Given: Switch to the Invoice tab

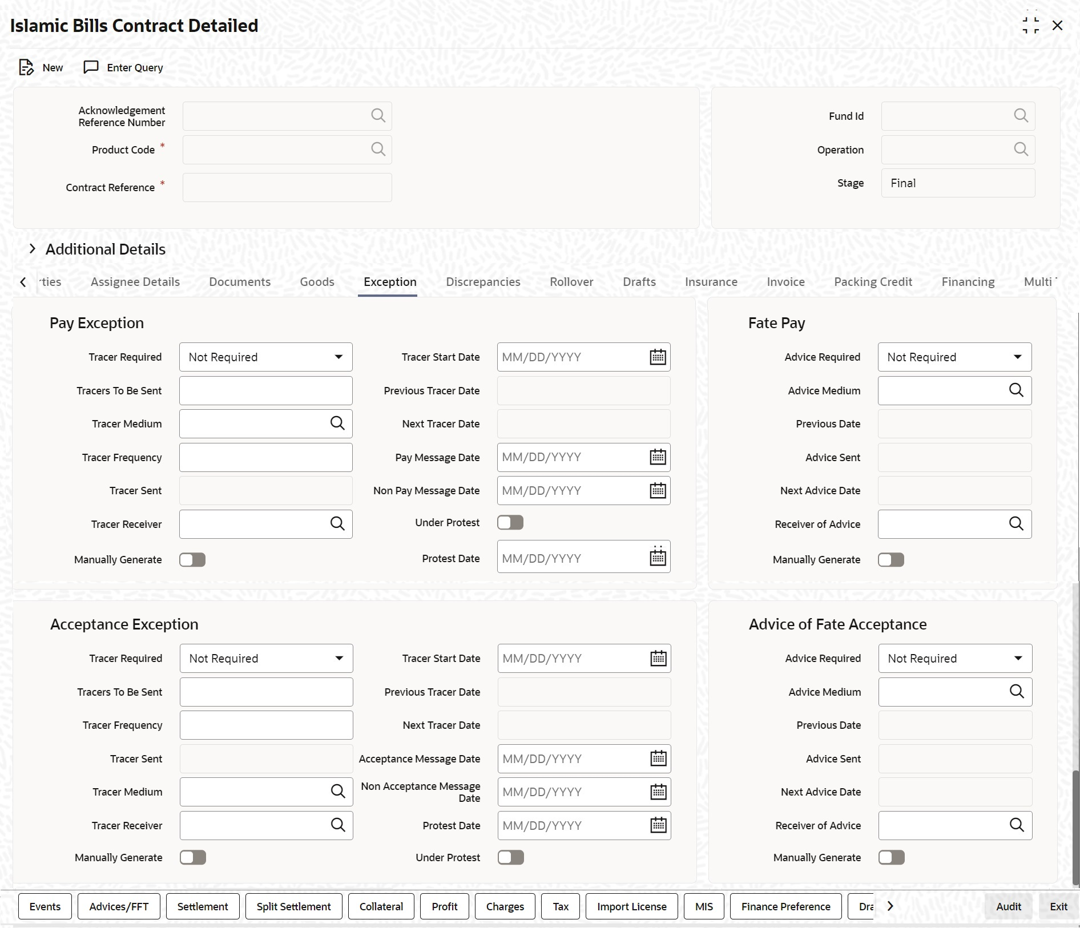Looking at the screenshot, I should pos(785,282).
